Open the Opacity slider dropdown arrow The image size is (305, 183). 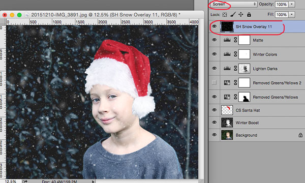[292, 4]
